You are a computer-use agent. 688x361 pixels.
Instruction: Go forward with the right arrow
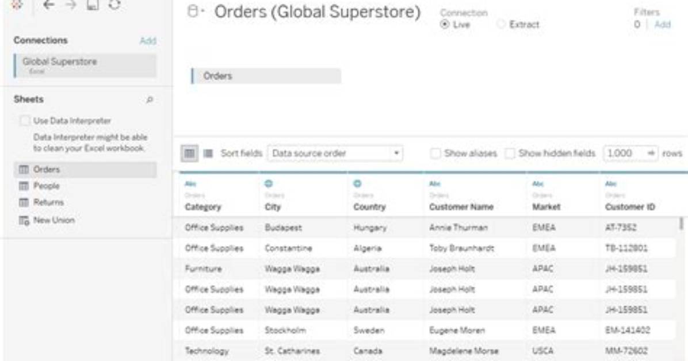[71, 5]
